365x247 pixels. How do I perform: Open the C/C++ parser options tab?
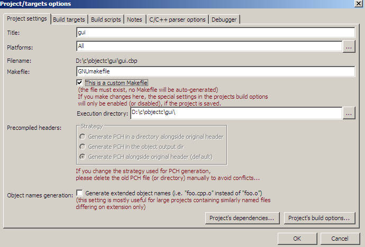(177, 20)
